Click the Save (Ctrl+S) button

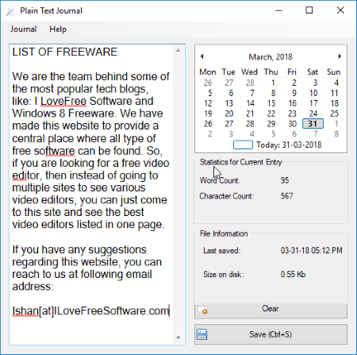pyautogui.click(x=271, y=334)
